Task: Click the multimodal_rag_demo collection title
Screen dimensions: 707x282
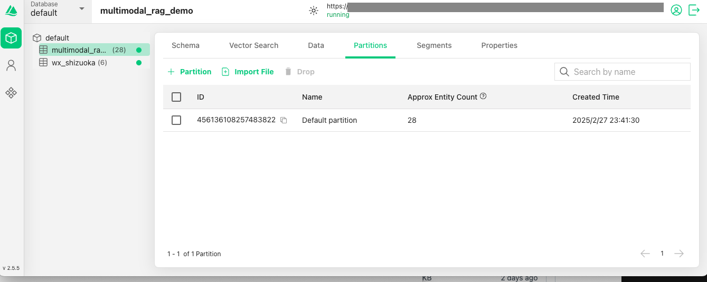Action: pyautogui.click(x=147, y=11)
